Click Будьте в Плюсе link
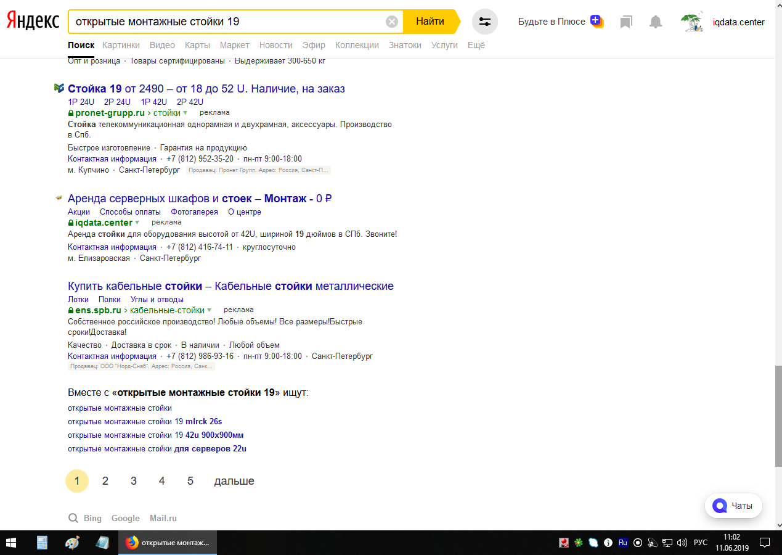Image resolution: width=782 pixels, height=555 pixels. point(552,22)
